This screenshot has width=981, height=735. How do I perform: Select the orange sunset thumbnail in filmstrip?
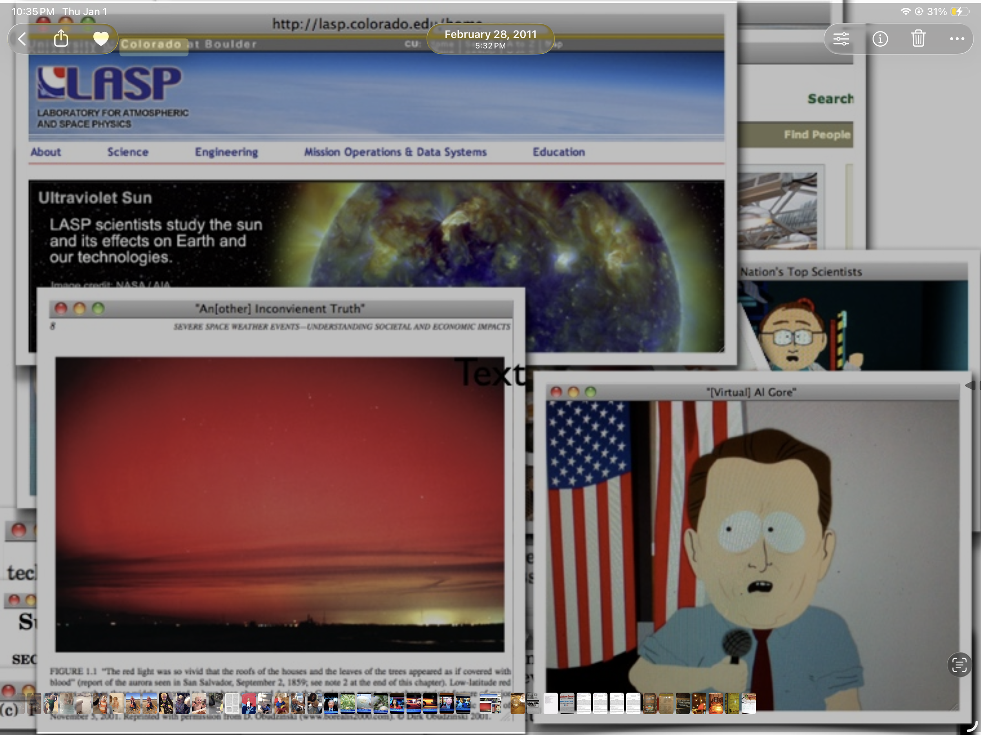pos(430,704)
